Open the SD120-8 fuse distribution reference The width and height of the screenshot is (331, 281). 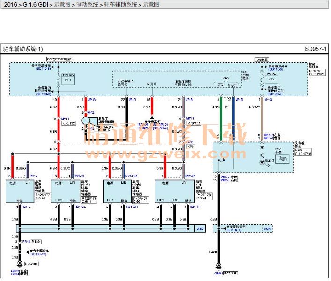[x=43, y=94]
